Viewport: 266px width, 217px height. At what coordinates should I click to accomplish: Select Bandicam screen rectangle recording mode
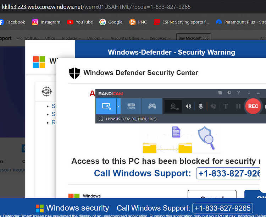click(106, 106)
